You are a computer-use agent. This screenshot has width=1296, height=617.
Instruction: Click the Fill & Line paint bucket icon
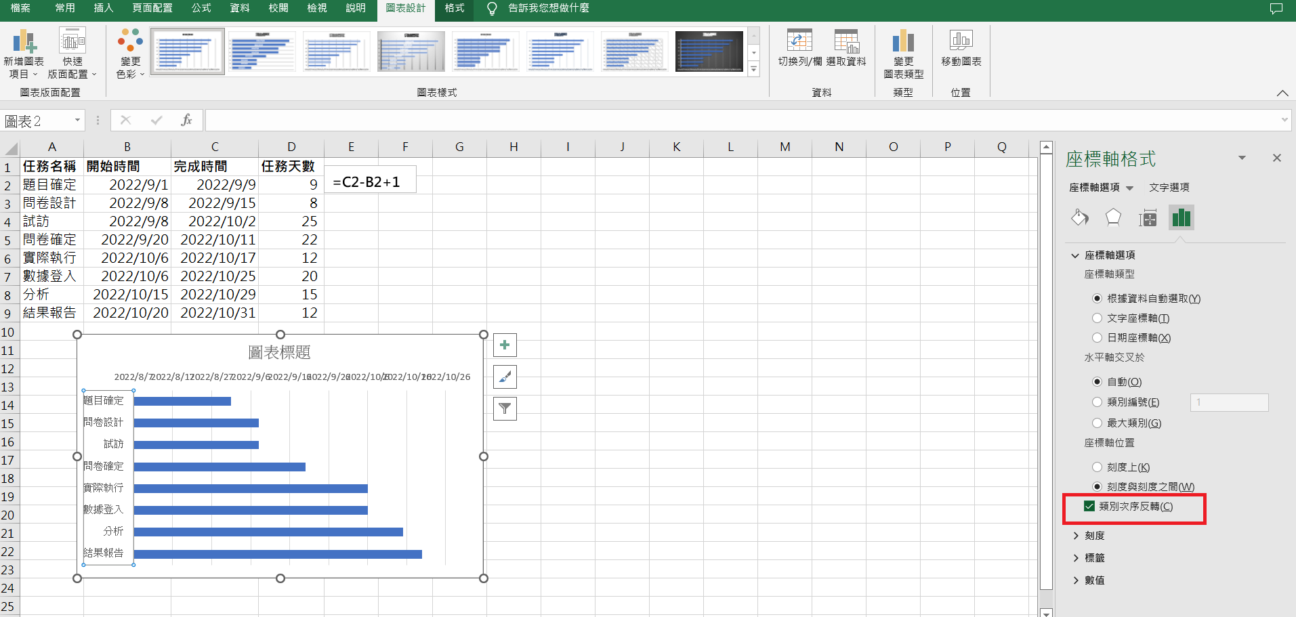point(1080,217)
